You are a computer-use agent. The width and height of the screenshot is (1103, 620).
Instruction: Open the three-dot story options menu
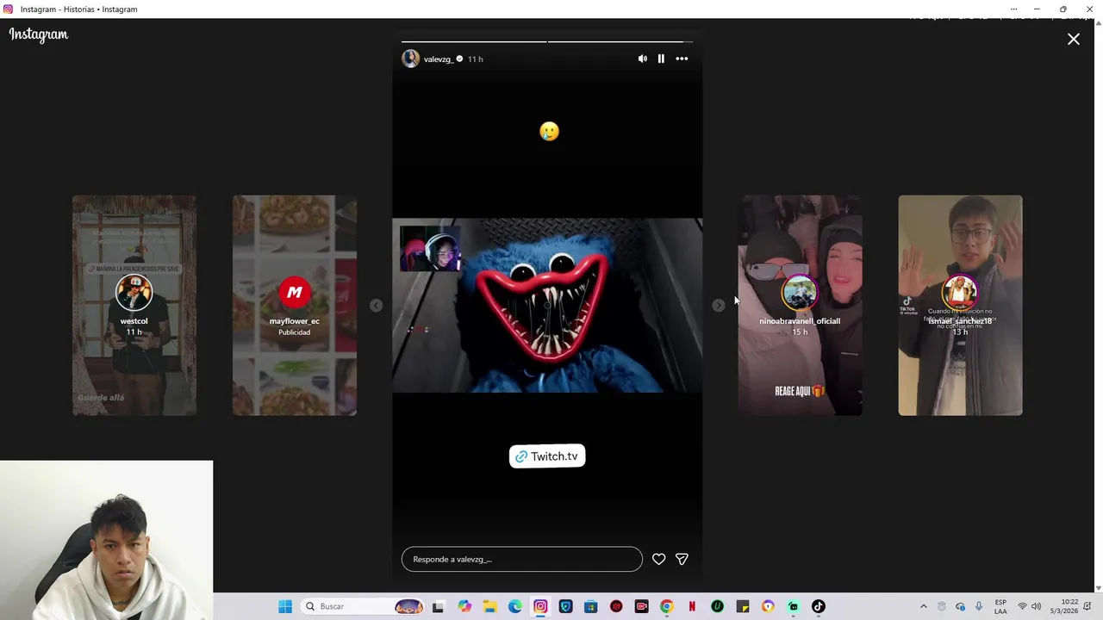point(682,59)
